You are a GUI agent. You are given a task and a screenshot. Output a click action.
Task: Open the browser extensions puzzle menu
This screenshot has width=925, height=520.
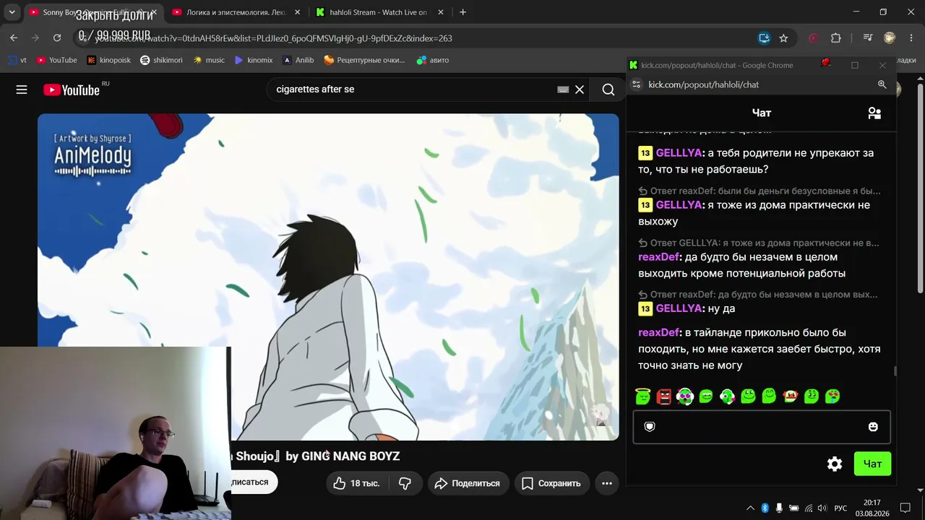point(836,38)
